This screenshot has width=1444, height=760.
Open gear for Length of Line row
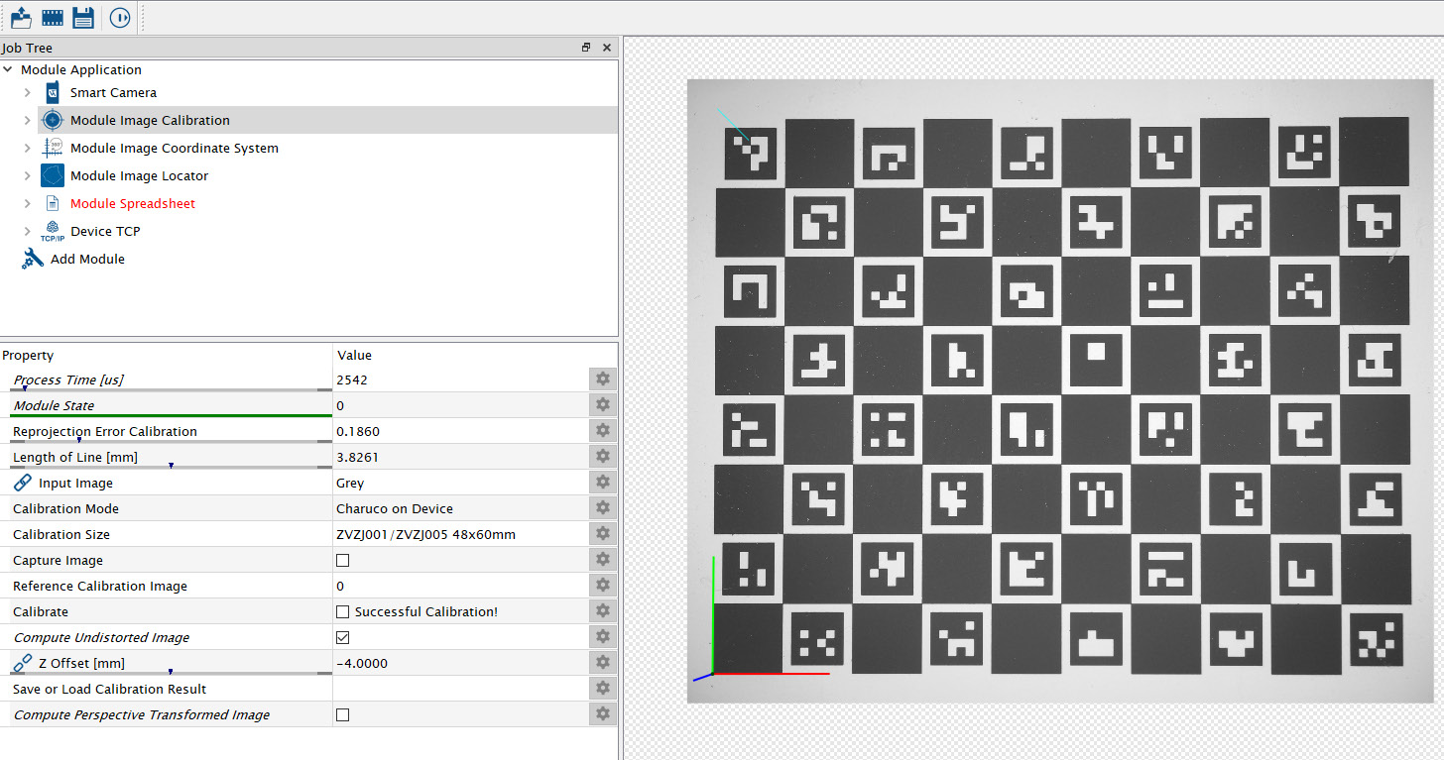click(602, 457)
